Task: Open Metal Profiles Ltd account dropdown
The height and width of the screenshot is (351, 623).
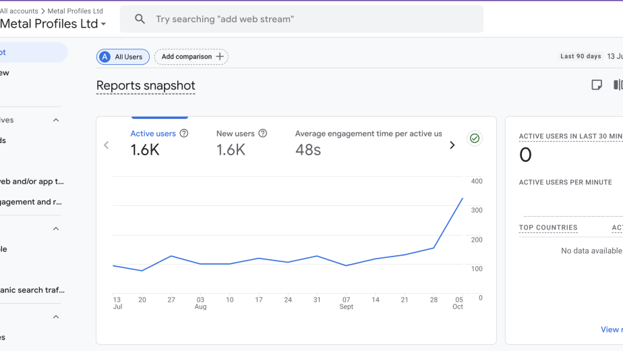Action: point(103,24)
